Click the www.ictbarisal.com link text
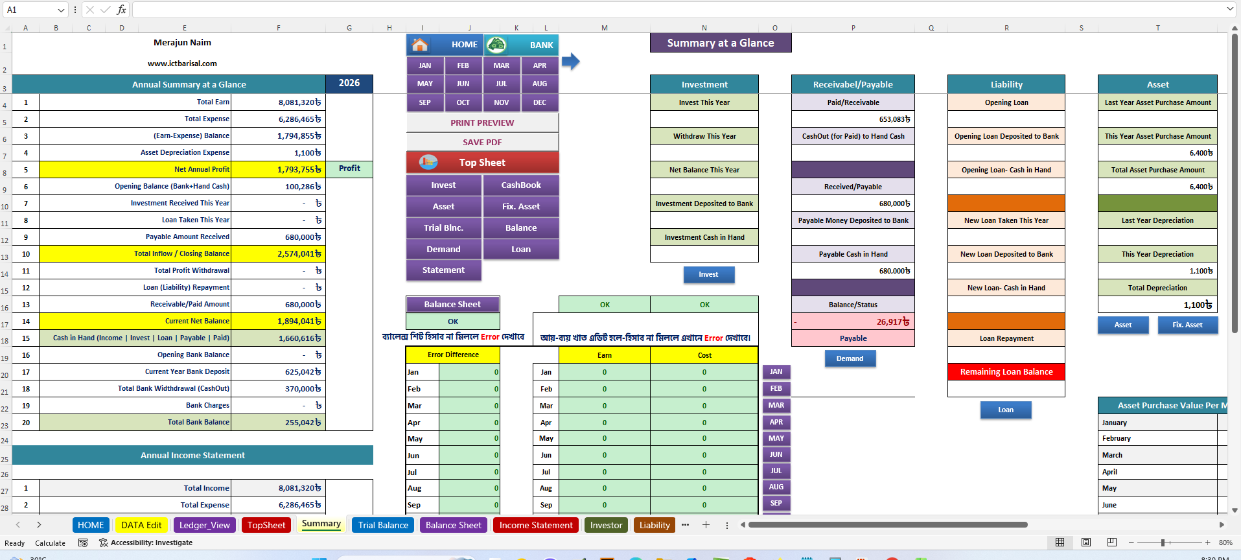Screen dimensions: 1241x560 tap(182, 64)
